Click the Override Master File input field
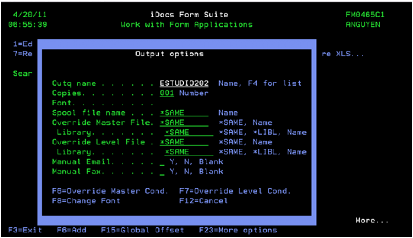 pyautogui.click(x=184, y=122)
